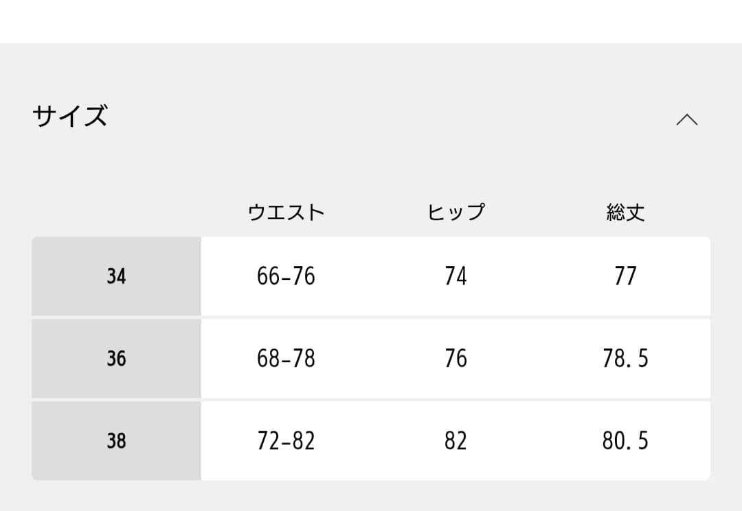Click waist value 66-76
The image size is (742, 511).
point(286,276)
